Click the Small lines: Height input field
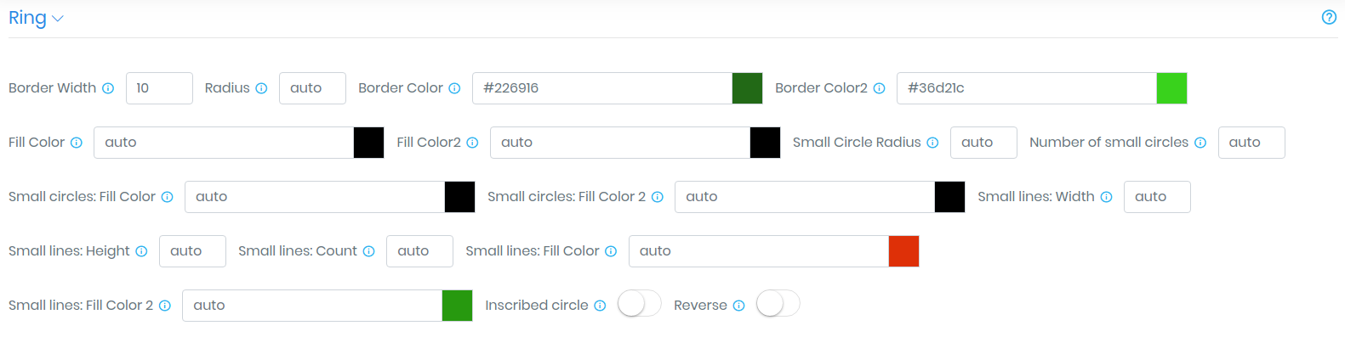Screen dimensions: 1345x337 click(x=192, y=251)
